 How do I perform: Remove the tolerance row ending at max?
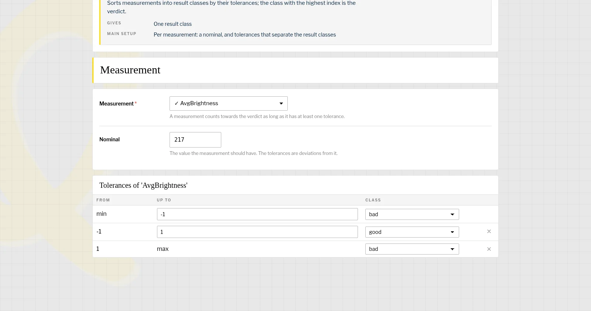pyautogui.click(x=489, y=249)
